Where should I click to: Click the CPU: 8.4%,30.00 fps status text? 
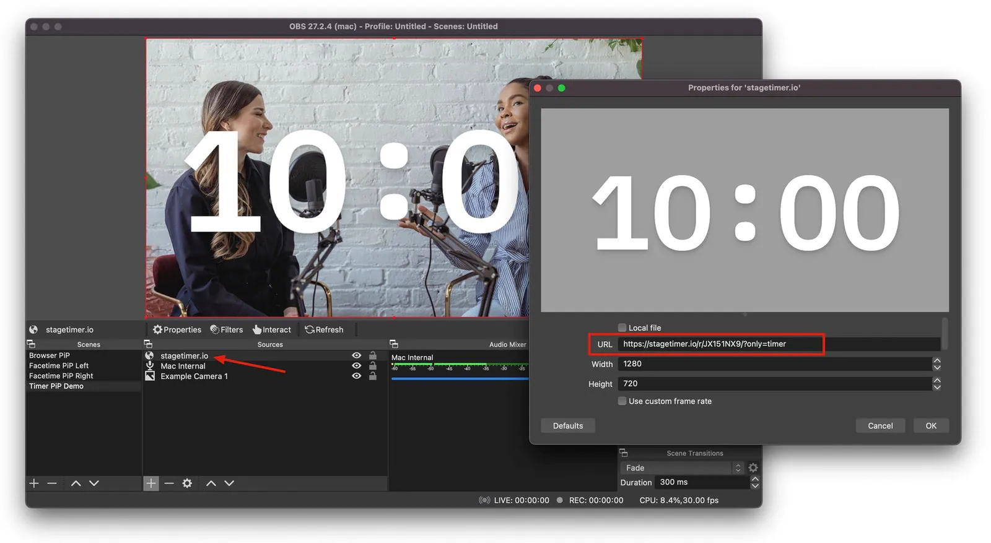(679, 500)
